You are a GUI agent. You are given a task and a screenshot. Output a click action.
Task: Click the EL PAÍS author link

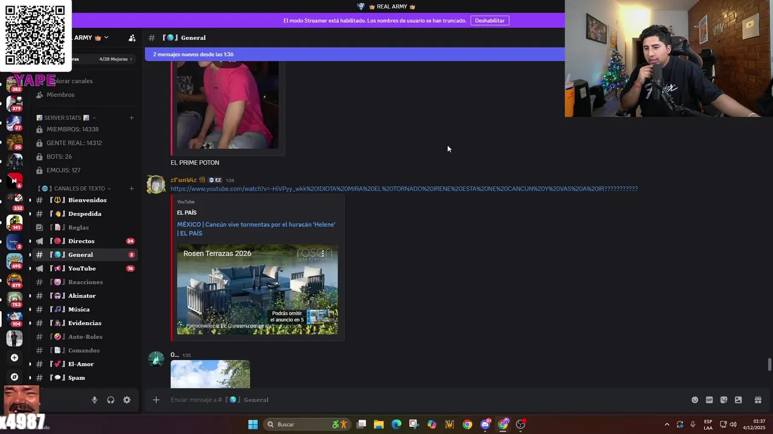click(x=187, y=212)
